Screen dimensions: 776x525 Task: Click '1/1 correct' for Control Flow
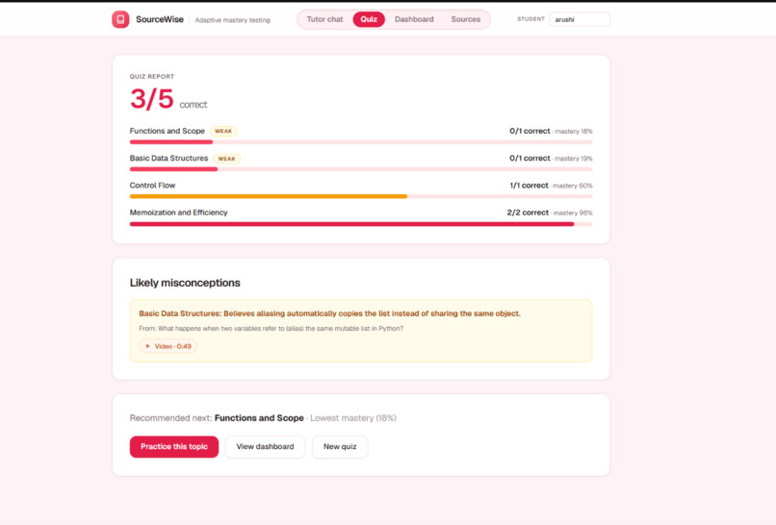pos(529,186)
